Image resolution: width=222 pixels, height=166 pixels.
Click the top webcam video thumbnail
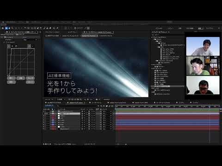pos(203,46)
